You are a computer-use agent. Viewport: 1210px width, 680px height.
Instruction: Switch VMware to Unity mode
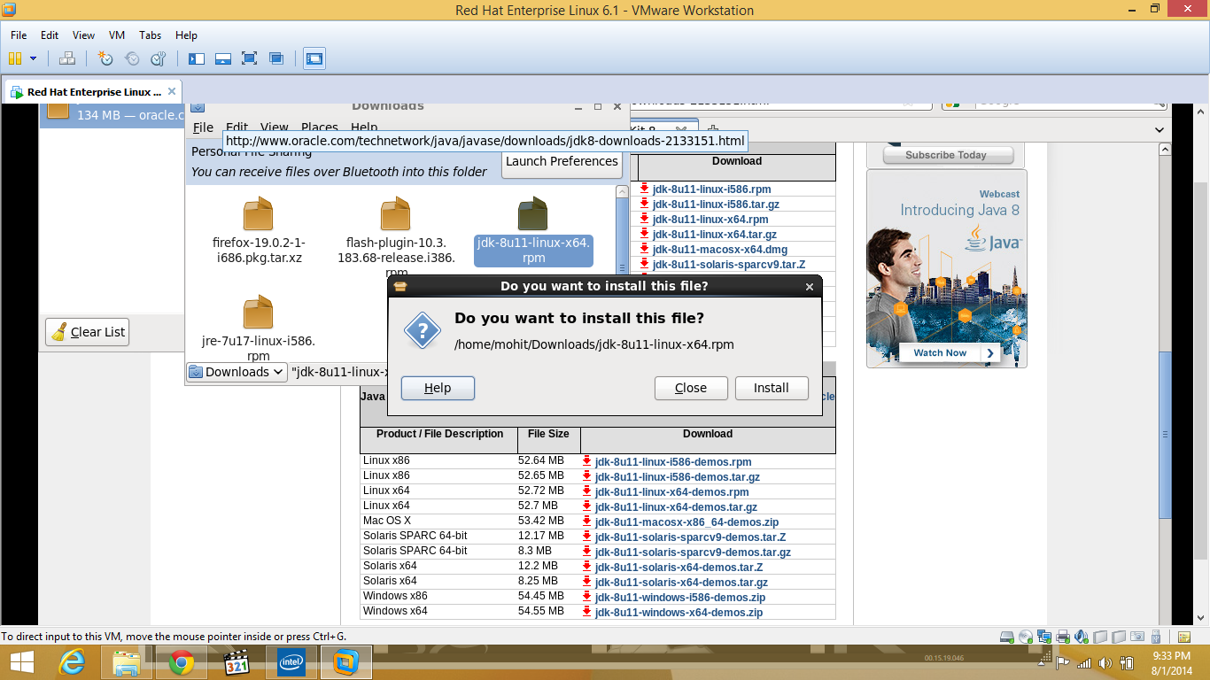276,58
